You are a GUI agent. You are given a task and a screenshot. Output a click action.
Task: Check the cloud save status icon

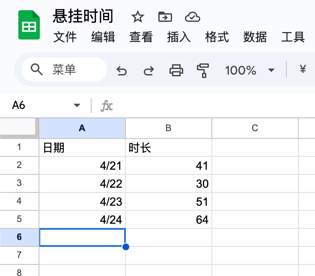point(193,17)
